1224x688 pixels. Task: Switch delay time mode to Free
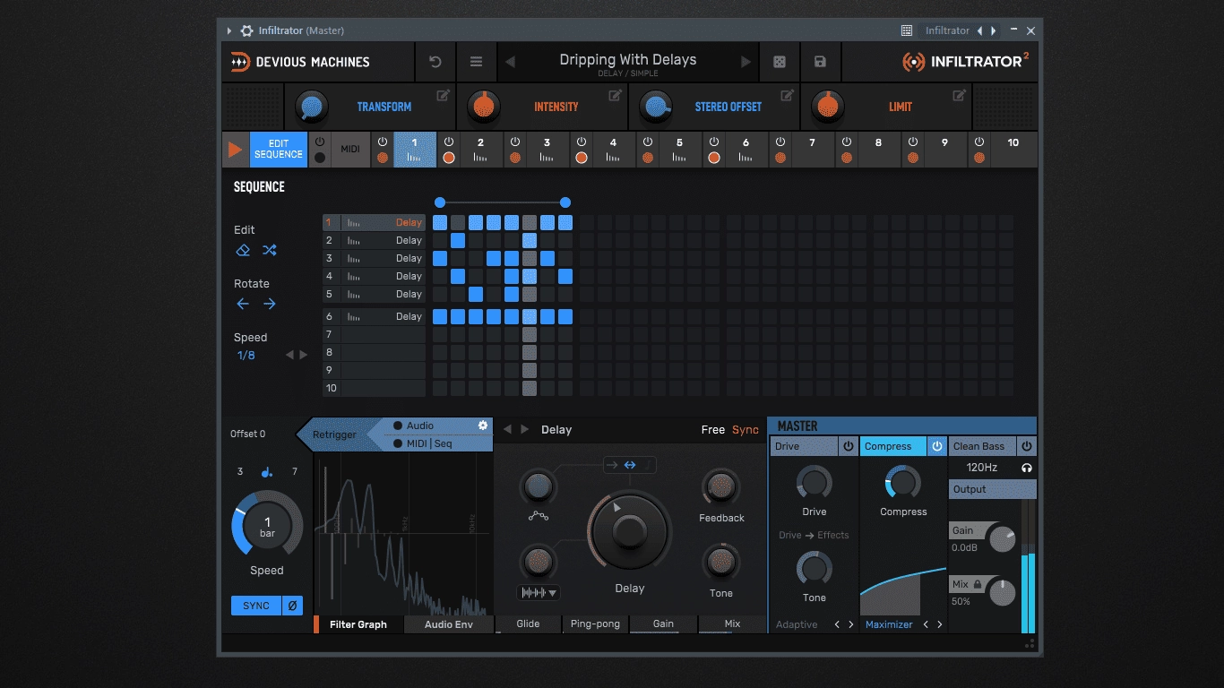(x=713, y=430)
